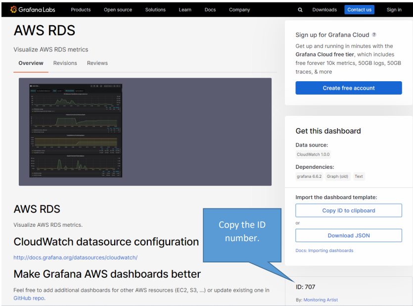Image resolution: width=413 pixels, height=306 pixels.
Task: Open Docs: Importing dashboards link
Action: 324,251
